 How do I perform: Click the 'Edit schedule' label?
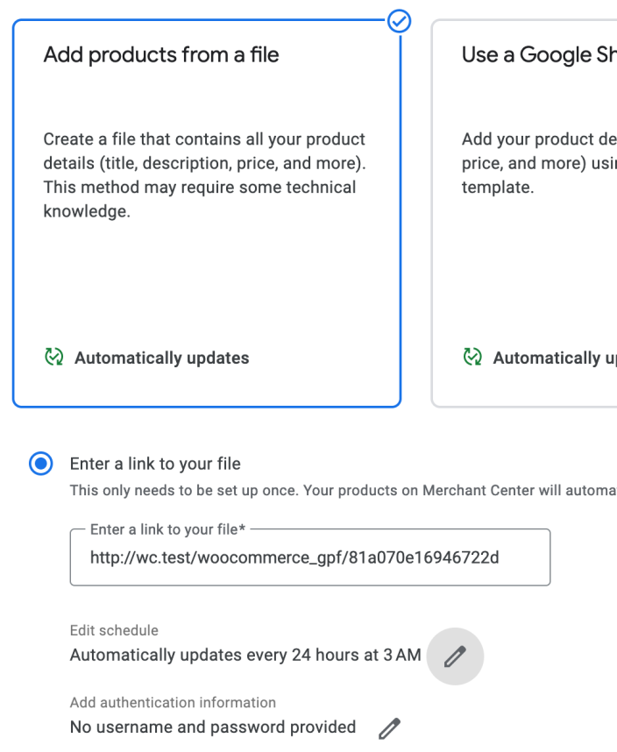tap(114, 630)
